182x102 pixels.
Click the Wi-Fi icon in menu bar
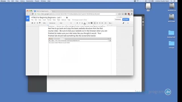click(x=138, y=1)
